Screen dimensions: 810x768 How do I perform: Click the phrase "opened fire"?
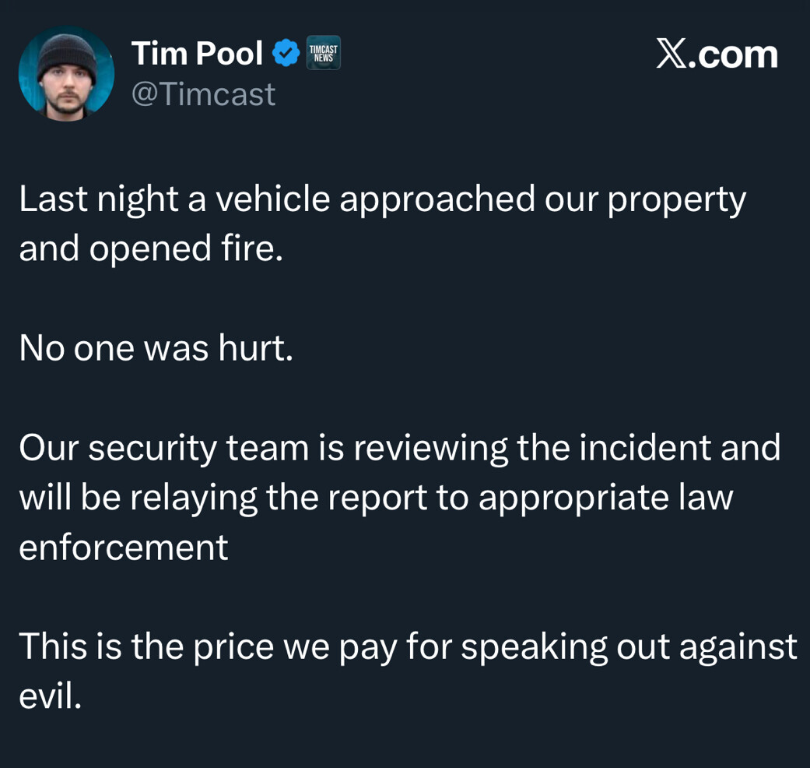point(185,249)
